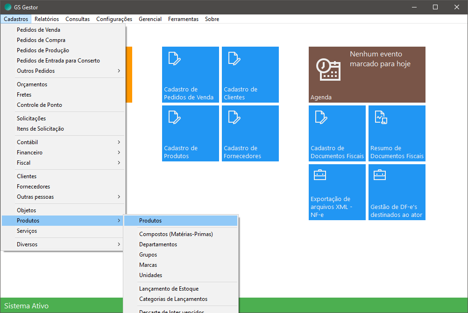The height and width of the screenshot is (313, 468).
Task: Expand the Outros Pedidos submenu
Action: (63, 71)
